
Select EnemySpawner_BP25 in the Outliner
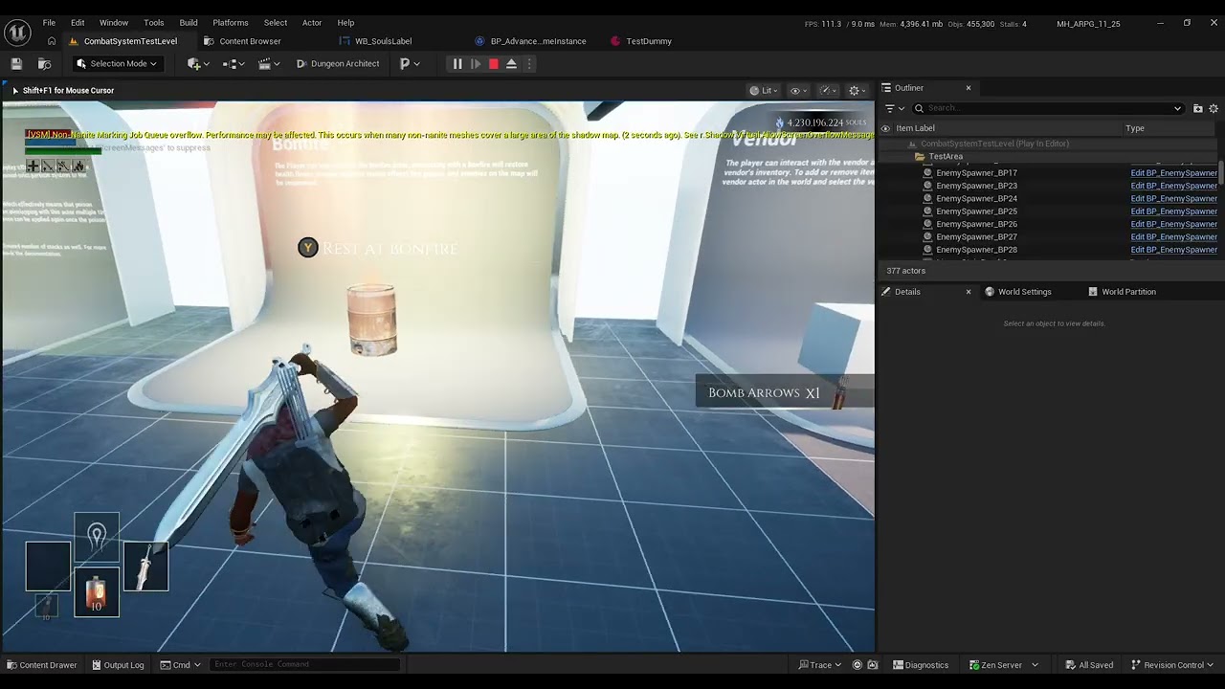coord(976,211)
